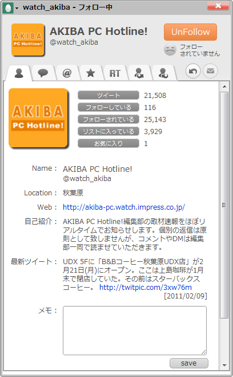Click the tweet count 21,508

click(155, 96)
